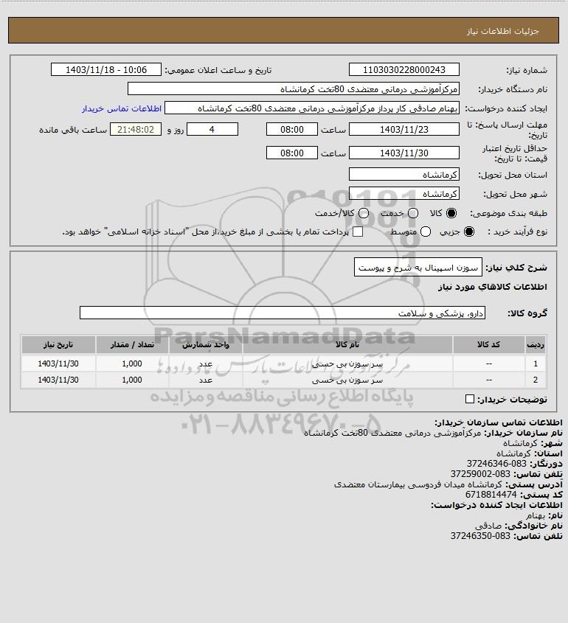The height and width of the screenshot is (623, 568).
Task: Click unit عدد in row 1
Action: pos(206,363)
